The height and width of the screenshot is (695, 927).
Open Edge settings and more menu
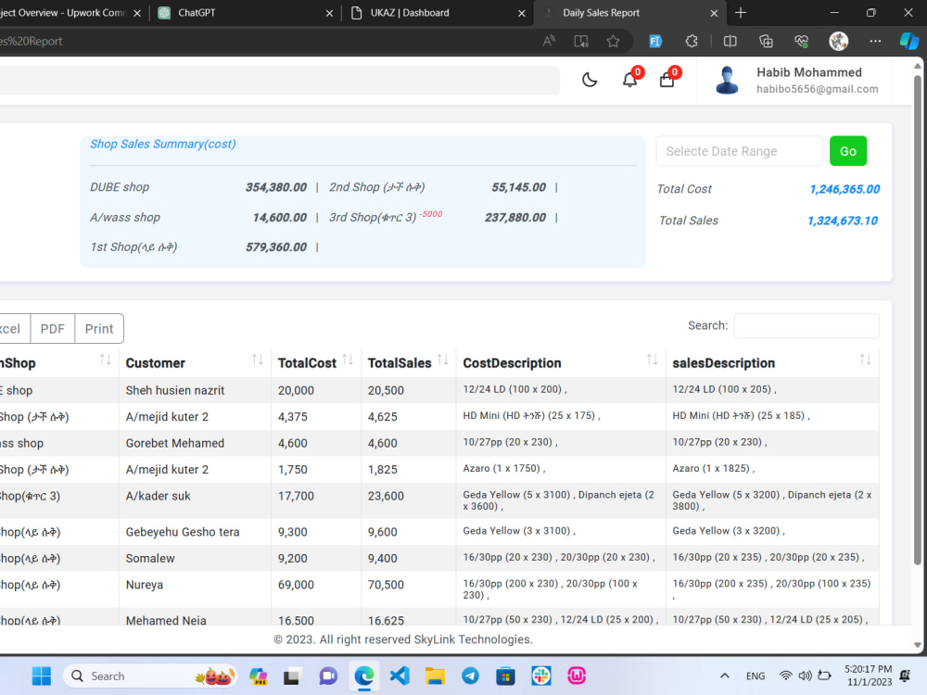pos(876,42)
